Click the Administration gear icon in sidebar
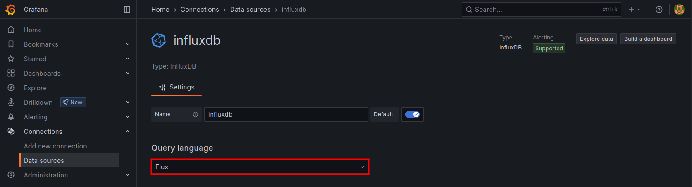Image resolution: width=692 pixels, height=187 pixels. click(11, 175)
